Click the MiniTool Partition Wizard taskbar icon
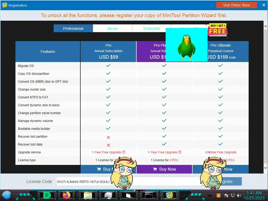This screenshot has width=268, height=201. [x=169, y=195]
